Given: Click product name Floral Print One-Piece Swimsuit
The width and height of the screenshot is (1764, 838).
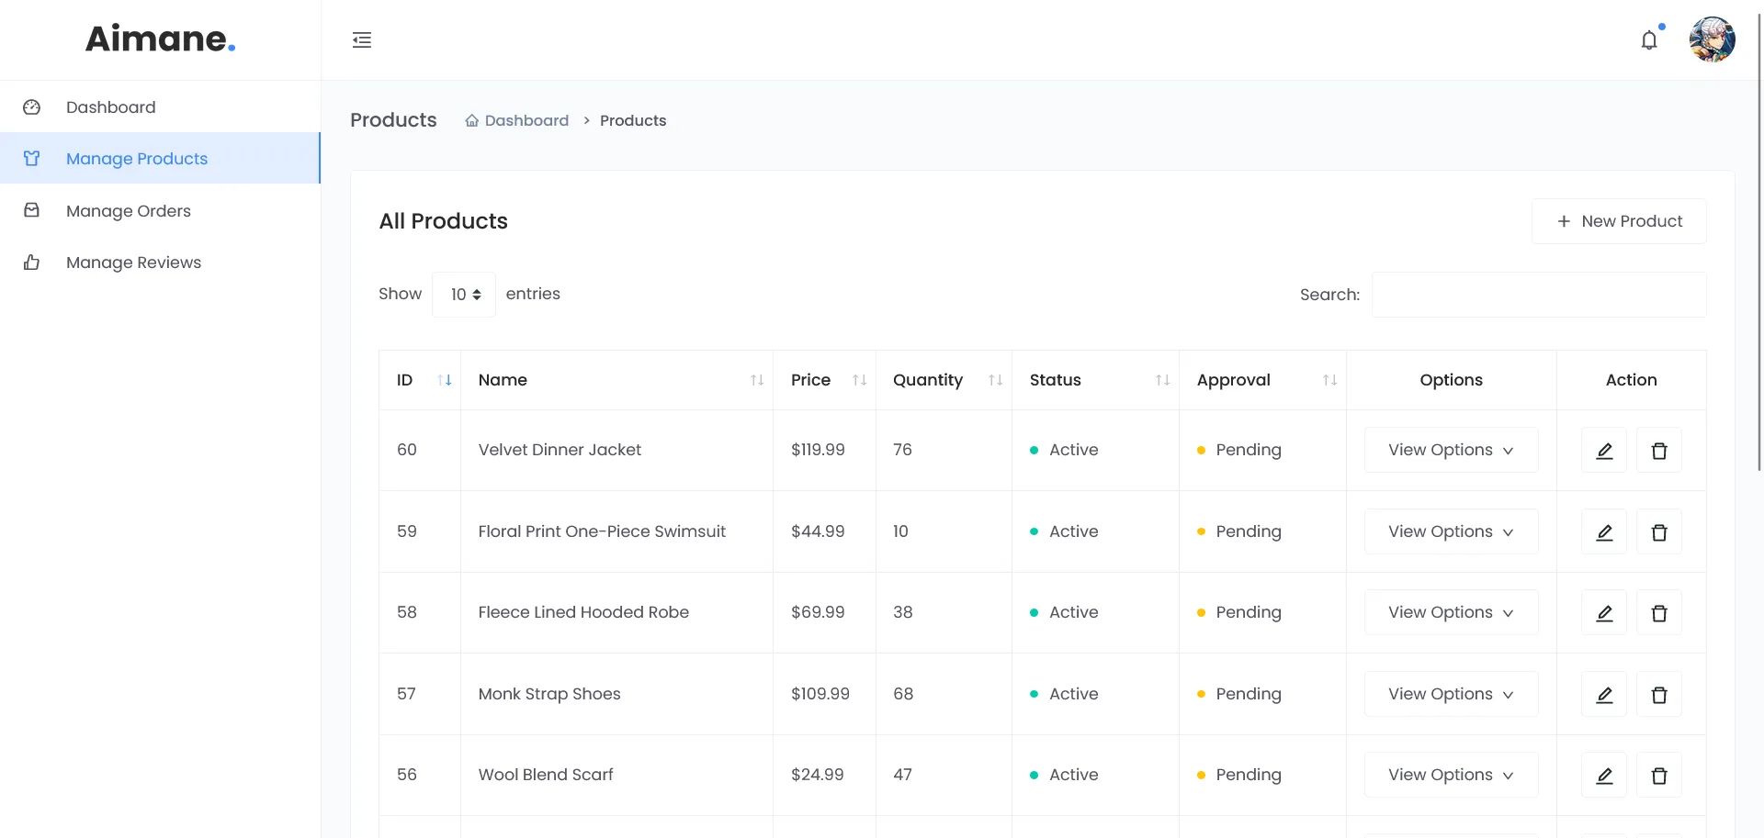Looking at the screenshot, I should [x=602, y=531].
